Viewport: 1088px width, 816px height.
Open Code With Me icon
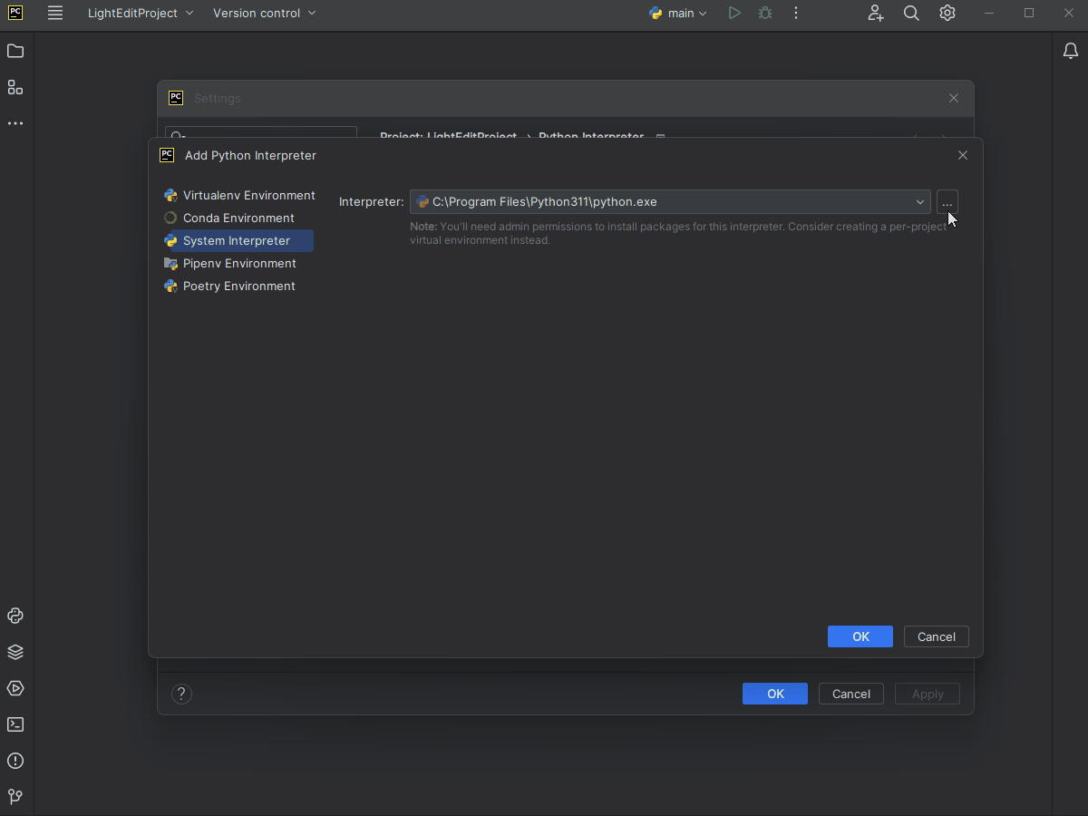(x=875, y=14)
